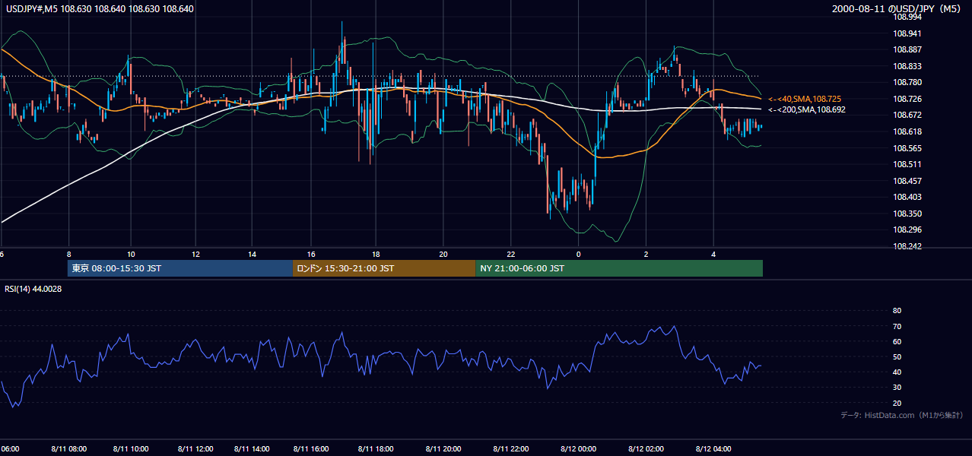The image size is (972, 456).
Task: Select the NY 21:00-06:00 JST session bar
Action: pyautogui.click(x=619, y=268)
